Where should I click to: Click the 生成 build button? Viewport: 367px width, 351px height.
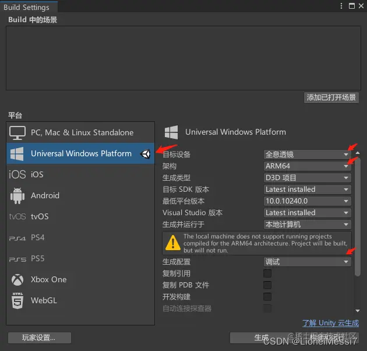tap(262, 338)
